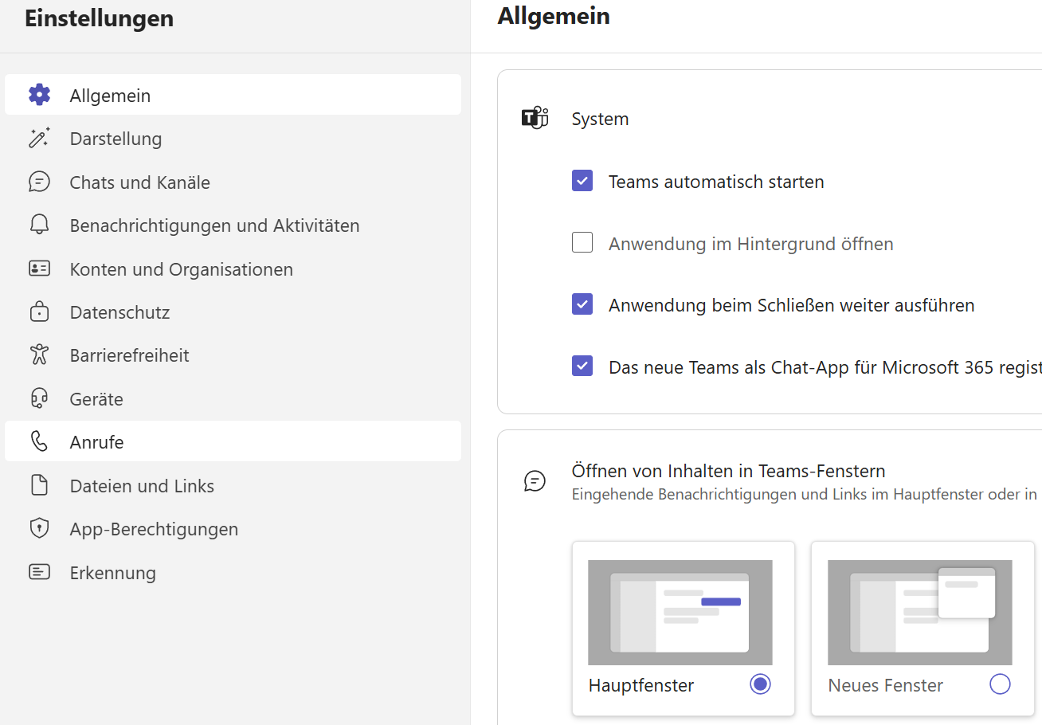Click the bell icon for Benachrichtigungen
The image size is (1042, 725).
[x=39, y=225]
